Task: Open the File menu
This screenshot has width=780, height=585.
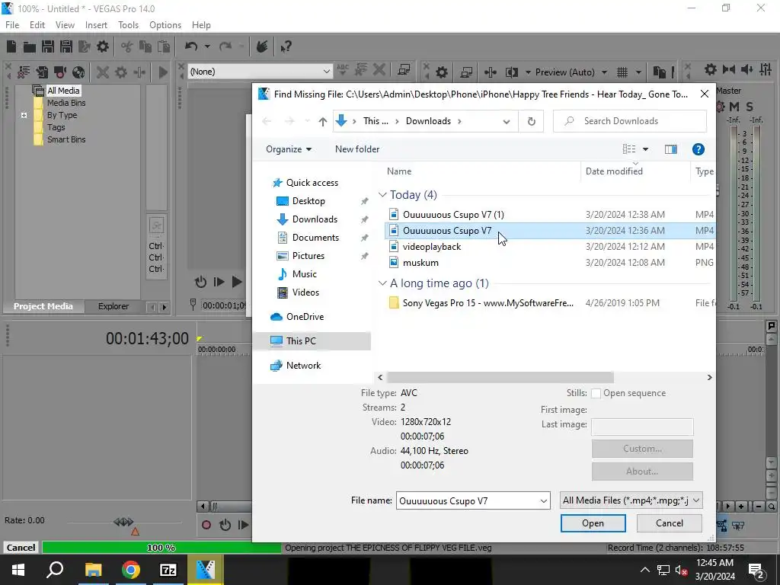Action: (12, 25)
